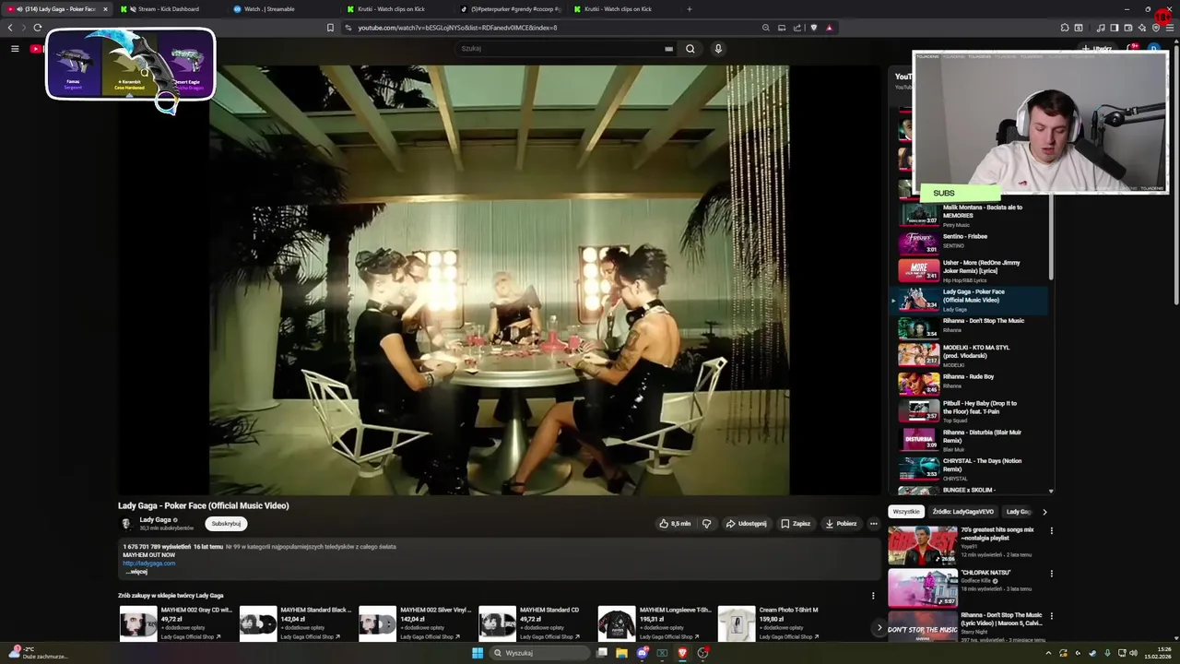Play CHRYSTAL - The Days from playlist
This screenshot has height=664, width=1180.
[x=973, y=468]
